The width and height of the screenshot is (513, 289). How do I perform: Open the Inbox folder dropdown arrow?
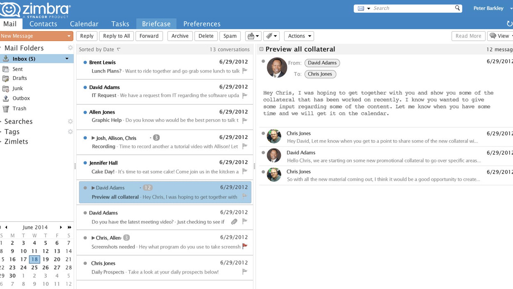coord(67,59)
